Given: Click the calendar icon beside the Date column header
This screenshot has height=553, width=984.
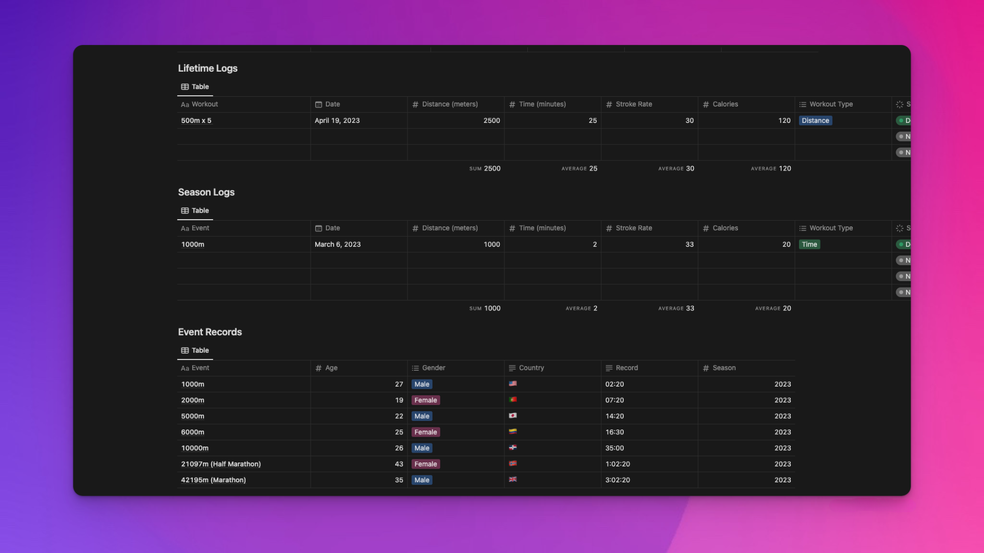Looking at the screenshot, I should pyautogui.click(x=319, y=104).
